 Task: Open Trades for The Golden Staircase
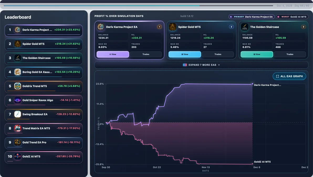290,54
